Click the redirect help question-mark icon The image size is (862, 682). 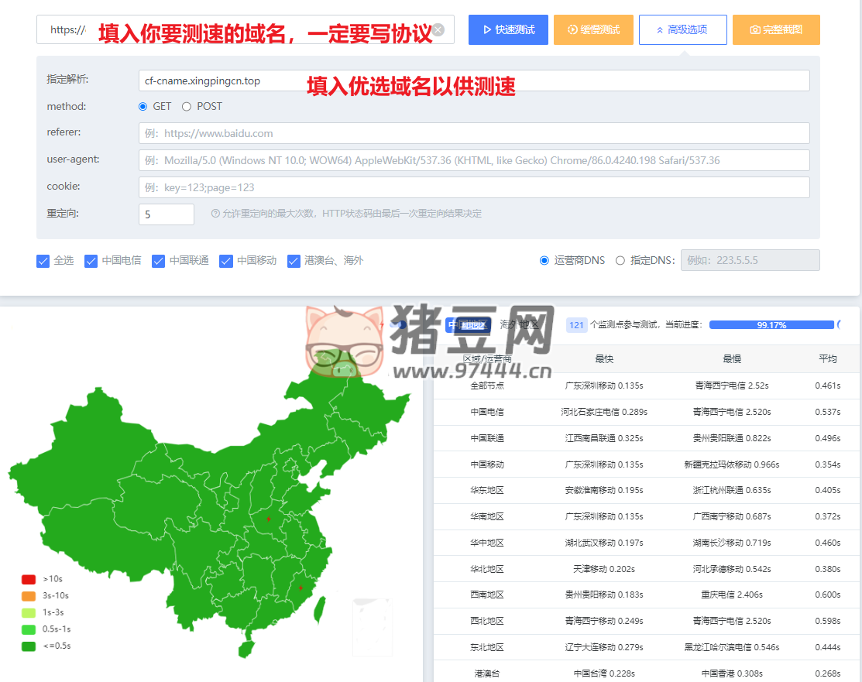[215, 214]
